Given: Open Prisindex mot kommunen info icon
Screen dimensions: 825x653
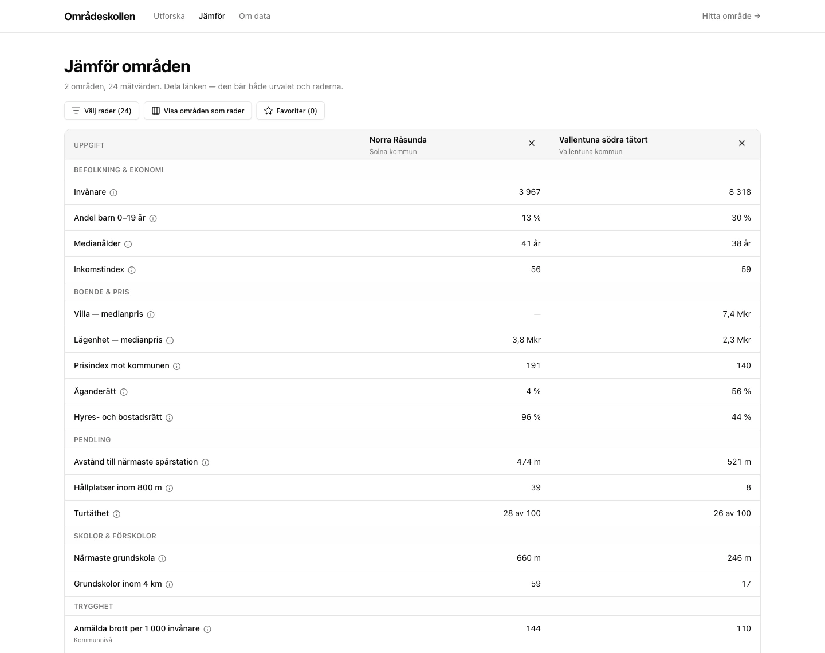Looking at the screenshot, I should [177, 366].
